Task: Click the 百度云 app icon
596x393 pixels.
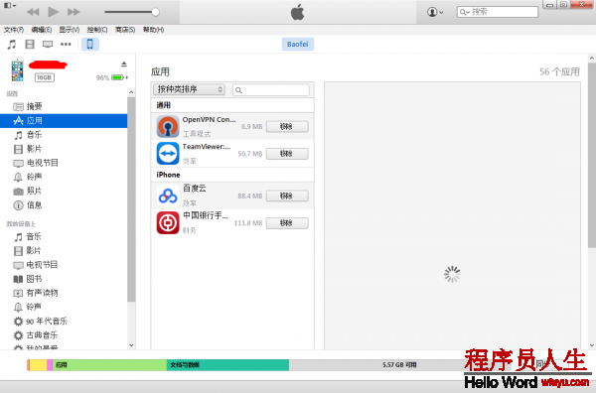Action: [x=168, y=196]
